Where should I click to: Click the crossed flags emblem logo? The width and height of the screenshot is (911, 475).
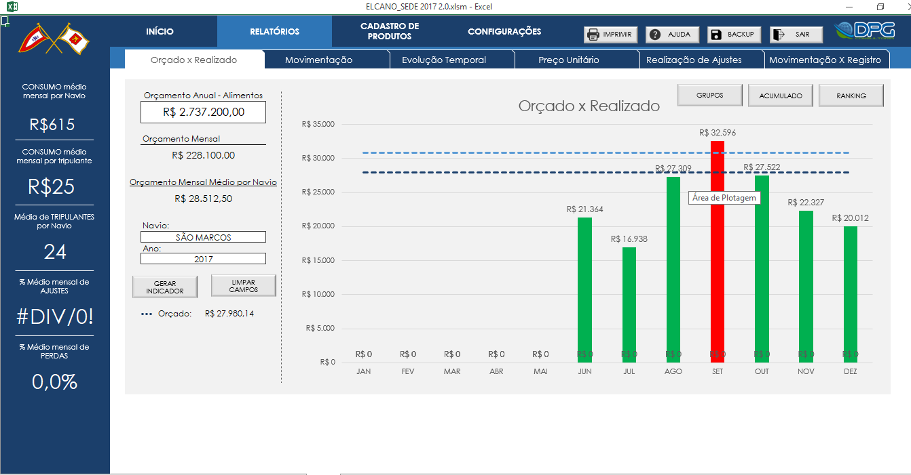point(55,39)
